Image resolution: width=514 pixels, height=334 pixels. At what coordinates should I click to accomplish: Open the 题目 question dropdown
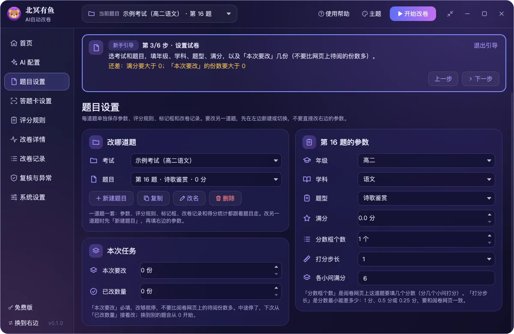pyautogui.click(x=206, y=179)
